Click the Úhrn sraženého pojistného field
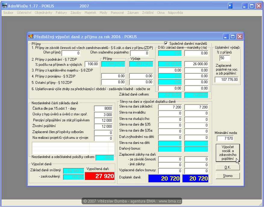Screen dimensions: 264x207 point(140,53)
